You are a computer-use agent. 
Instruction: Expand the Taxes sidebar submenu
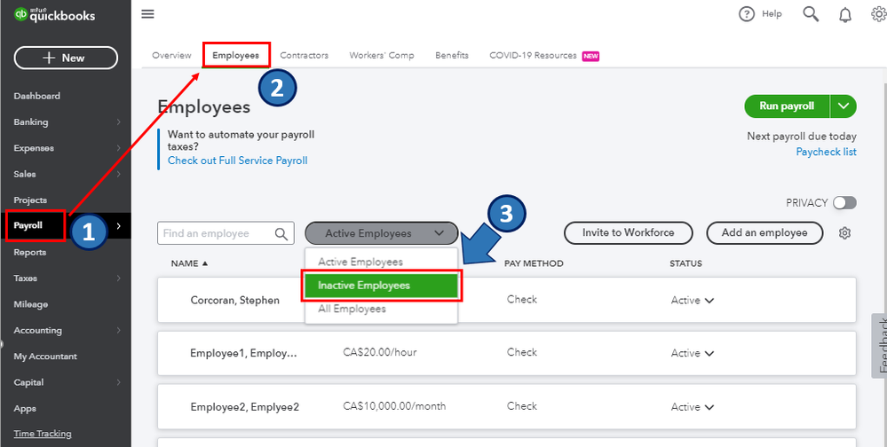[118, 278]
